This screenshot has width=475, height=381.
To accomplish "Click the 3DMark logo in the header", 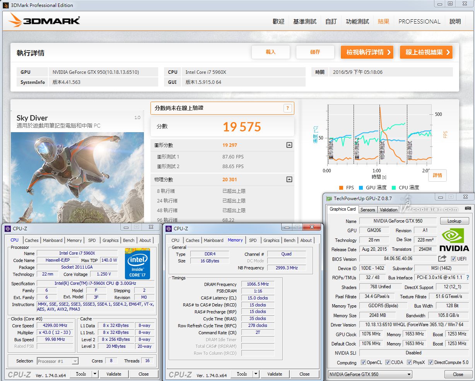I will 44,20.
